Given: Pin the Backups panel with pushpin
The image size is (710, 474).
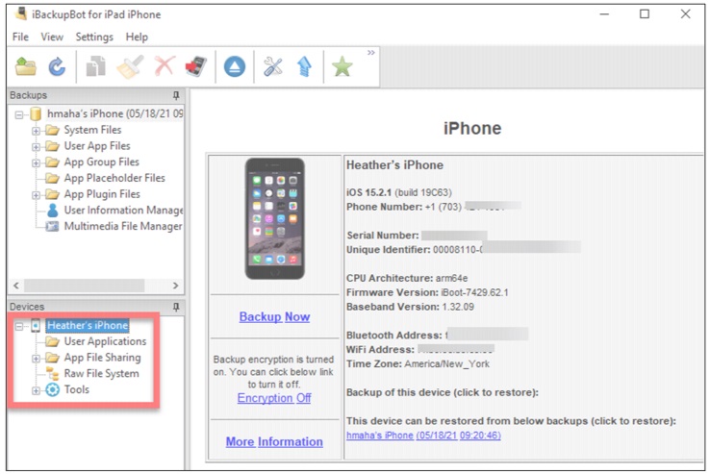Looking at the screenshot, I should tap(176, 95).
